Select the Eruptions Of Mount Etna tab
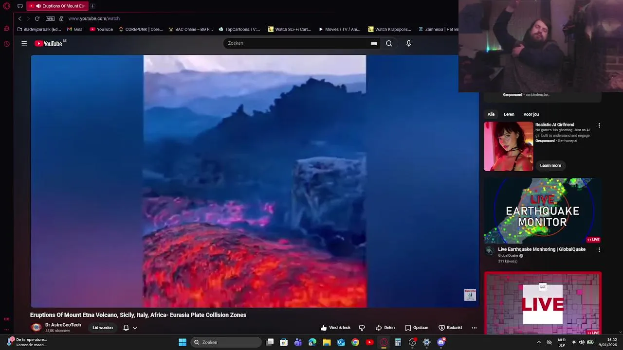 (x=57, y=6)
